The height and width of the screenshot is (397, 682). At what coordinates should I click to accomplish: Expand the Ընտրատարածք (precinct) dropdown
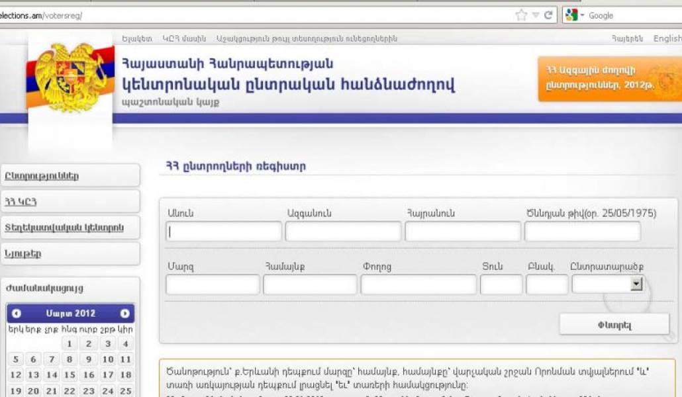[x=636, y=284]
